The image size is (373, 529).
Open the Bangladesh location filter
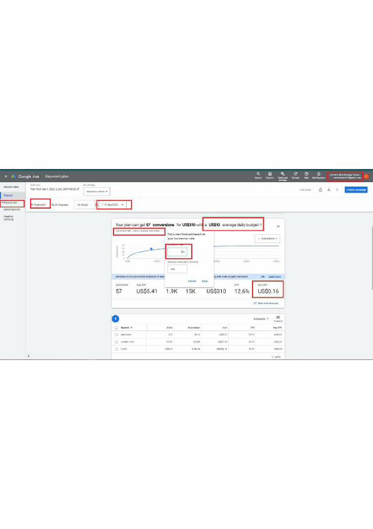(x=40, y=205)
